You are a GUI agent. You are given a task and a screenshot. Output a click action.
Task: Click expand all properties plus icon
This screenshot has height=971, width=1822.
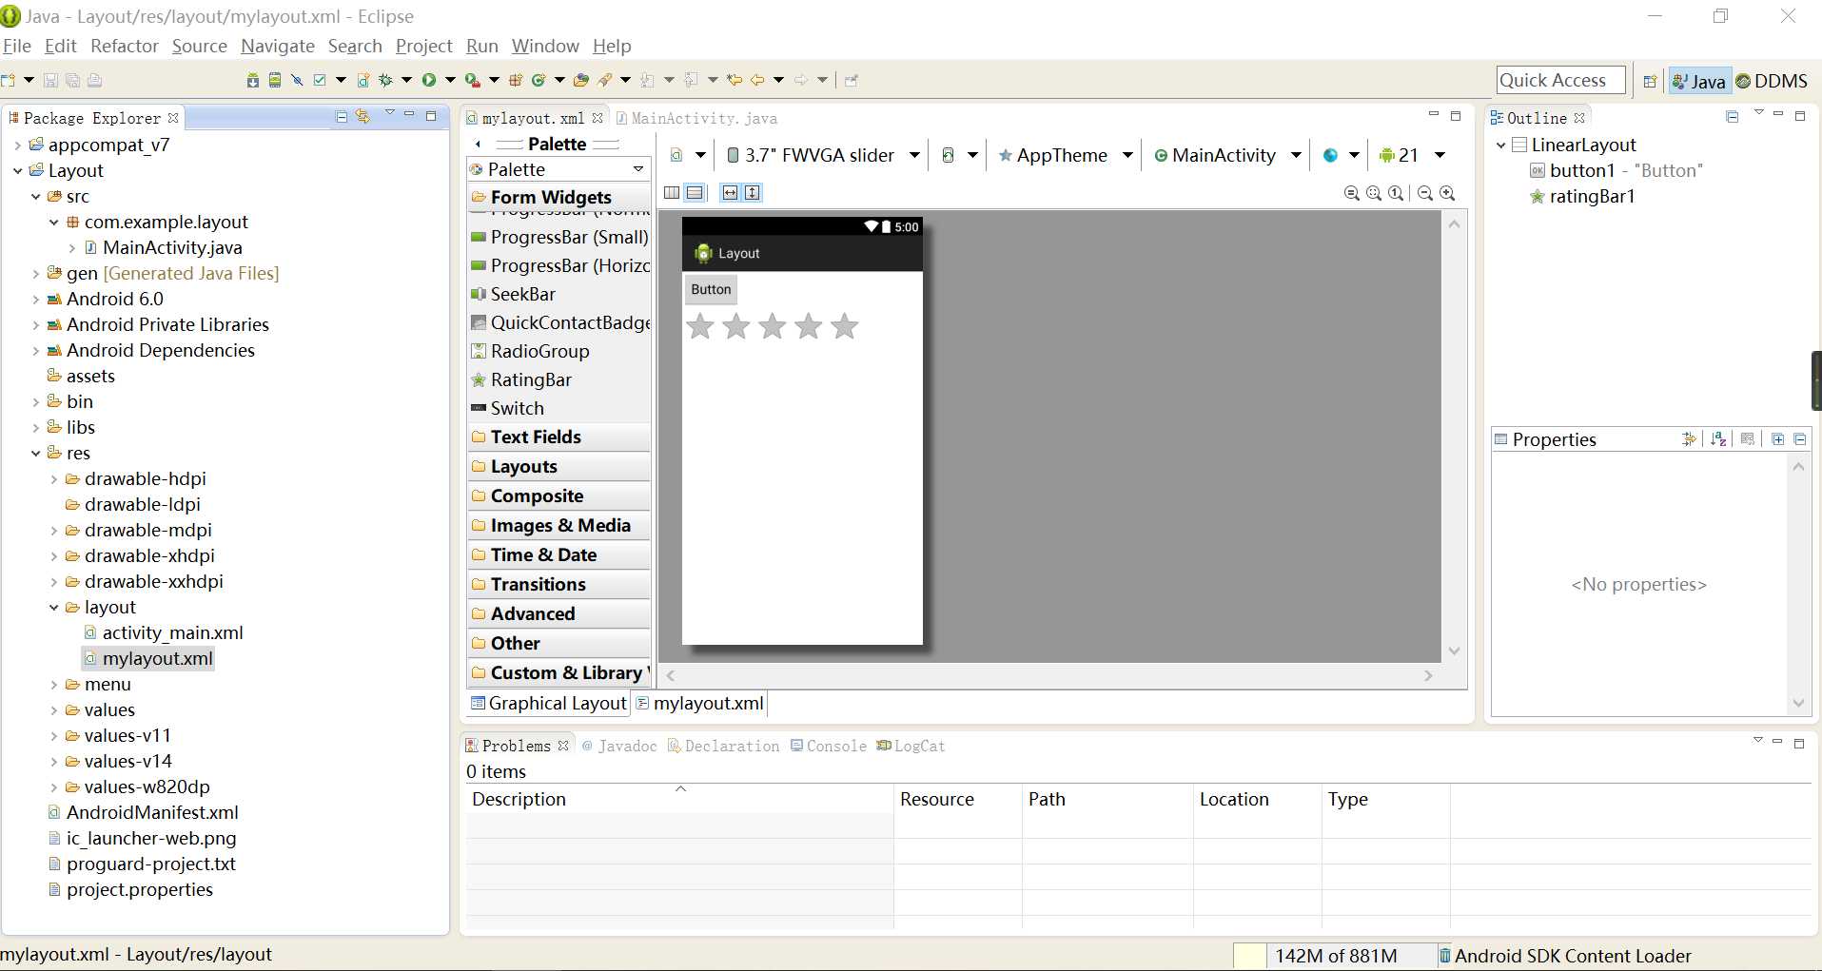(x=1777, y=438)
